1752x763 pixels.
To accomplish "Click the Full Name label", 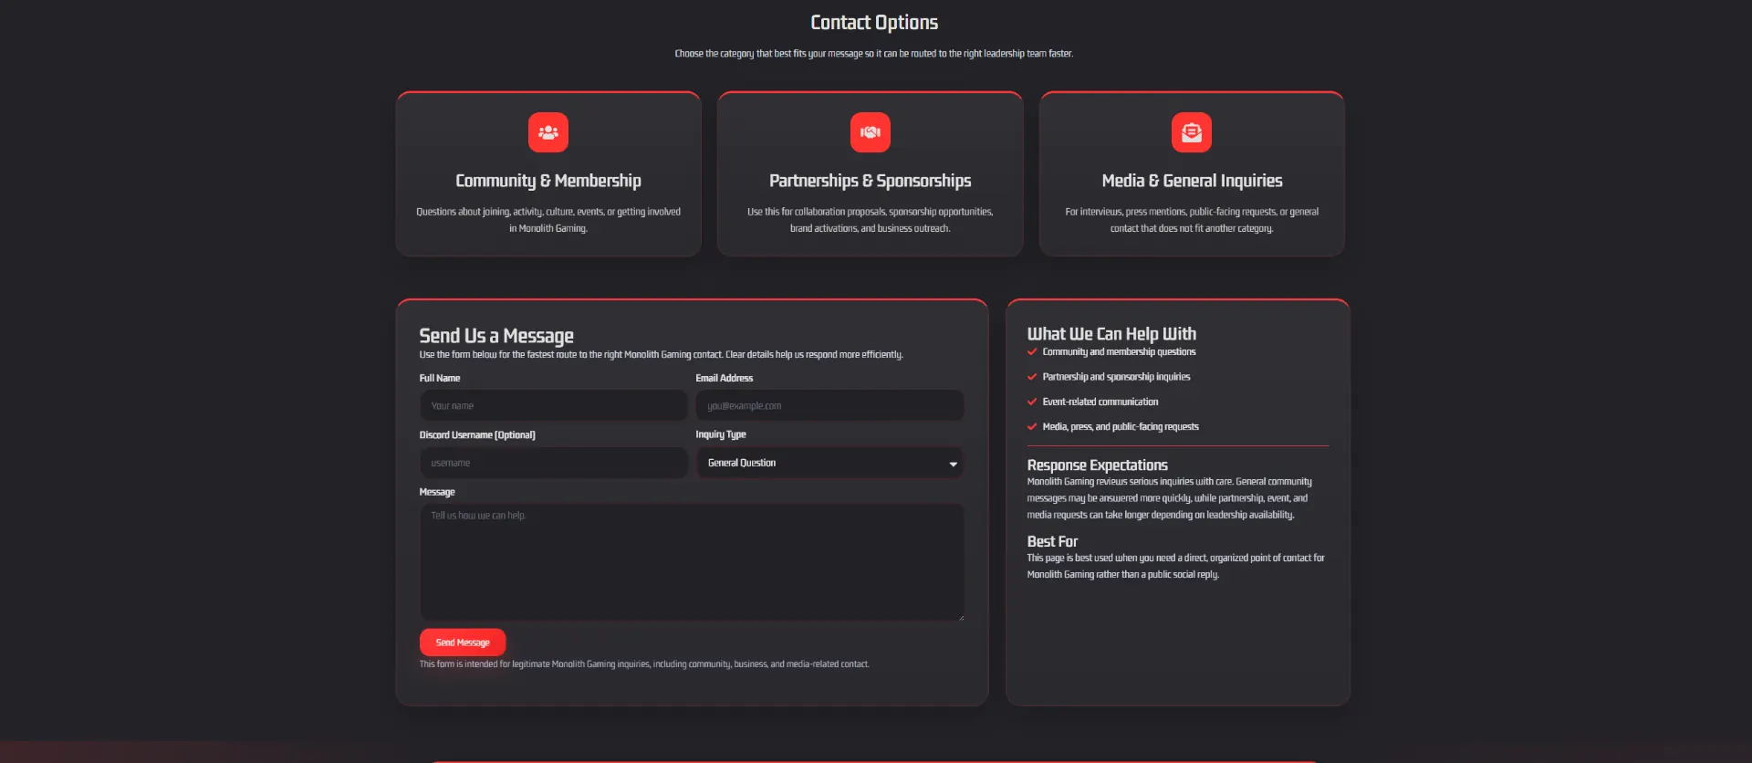I will [440, 378].
